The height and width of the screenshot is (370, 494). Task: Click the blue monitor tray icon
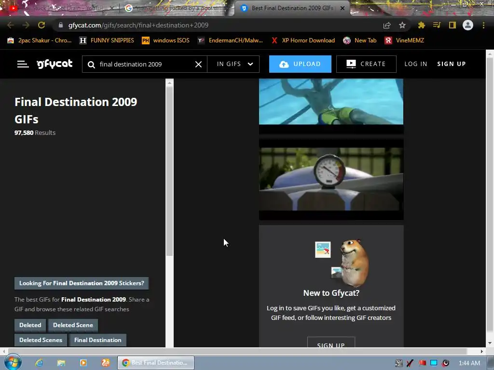[434, 363]
